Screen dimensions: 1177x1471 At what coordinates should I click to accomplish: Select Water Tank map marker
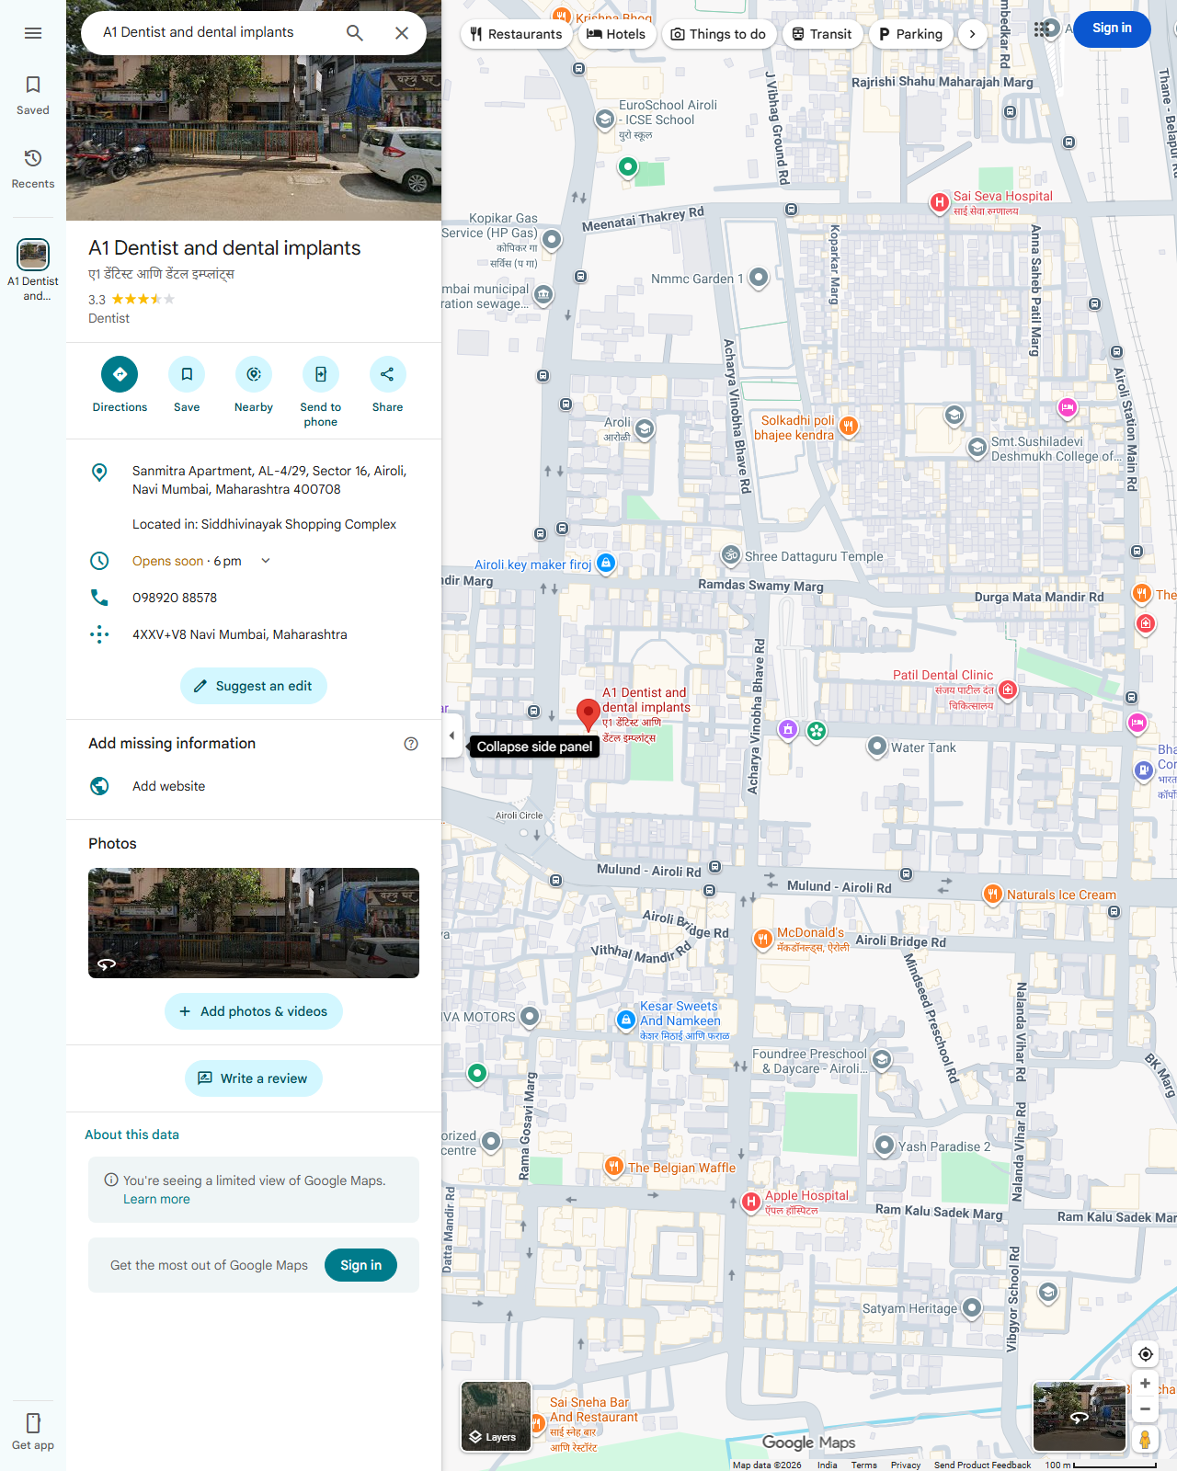point(877,747)
